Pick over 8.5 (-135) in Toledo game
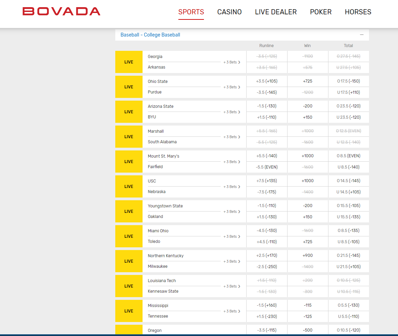This screenshot has width=398, height=336. tap(349, 231)
